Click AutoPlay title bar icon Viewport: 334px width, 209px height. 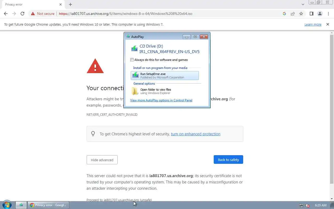tap(128, 37)
